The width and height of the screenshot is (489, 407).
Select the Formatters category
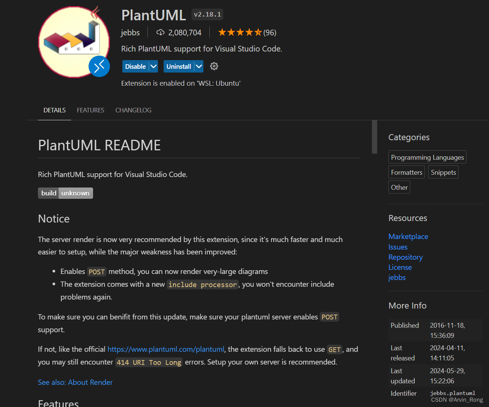pos(406,172)
